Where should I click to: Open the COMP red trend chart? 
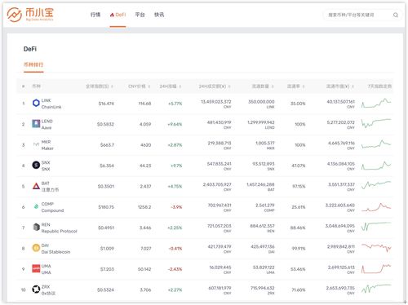(x=376, y=207)
